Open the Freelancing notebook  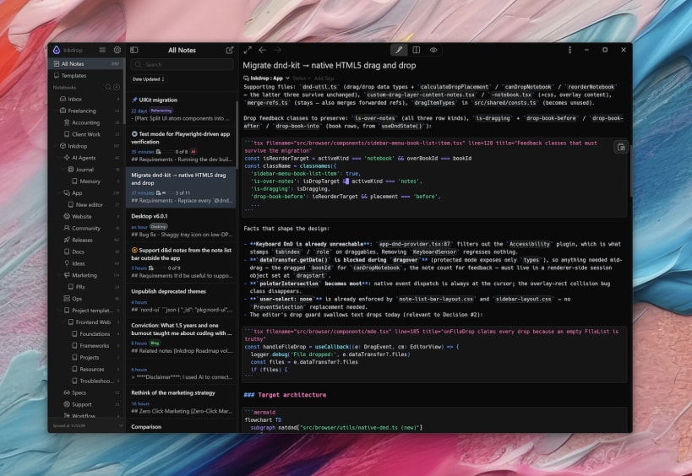tap(86, 111)
